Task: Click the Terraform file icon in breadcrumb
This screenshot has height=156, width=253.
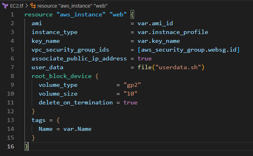Action: click(x=5, y=6)
